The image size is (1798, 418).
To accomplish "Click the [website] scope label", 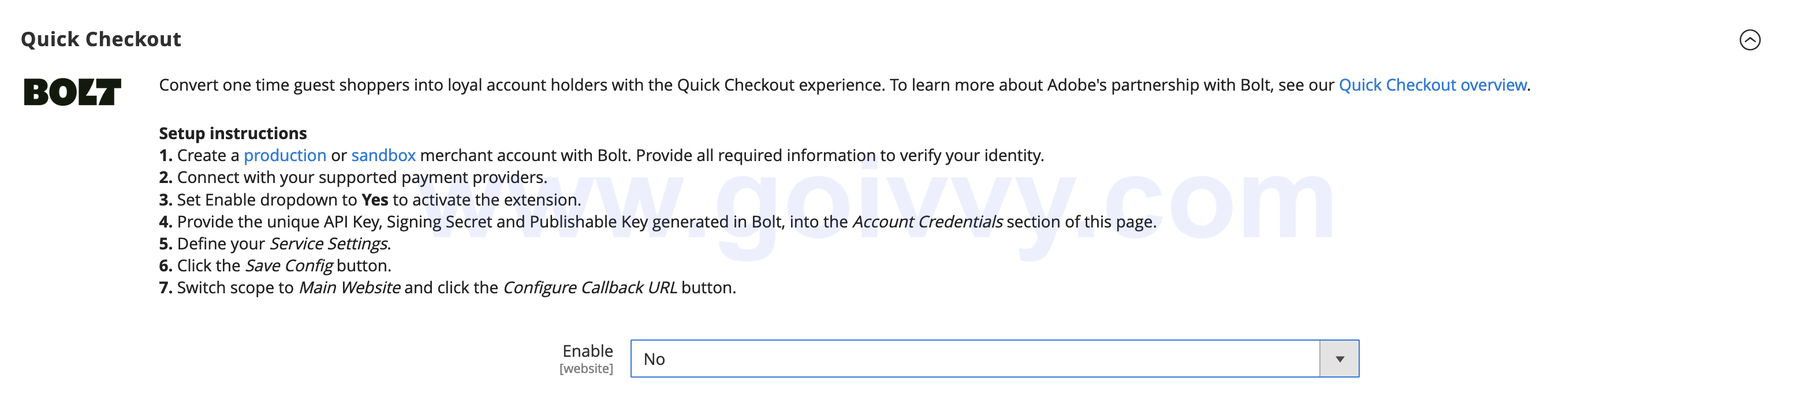I will point(586,368).
